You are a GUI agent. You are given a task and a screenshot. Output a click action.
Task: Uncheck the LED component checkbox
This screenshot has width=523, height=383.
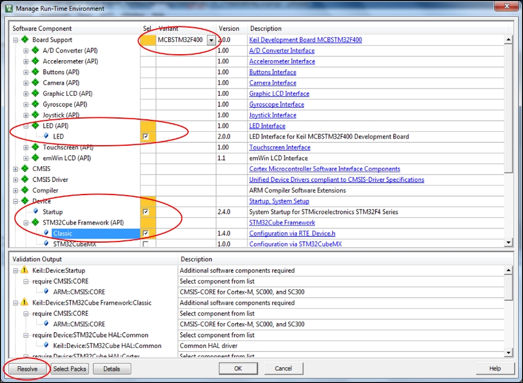click(x=145, y=137)
